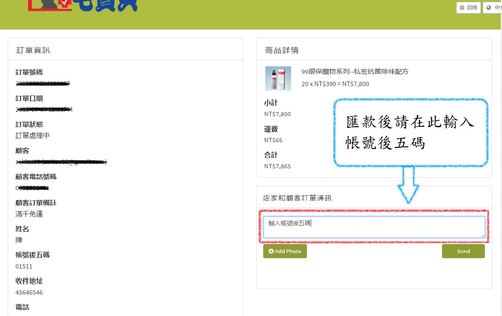502x316 pixels.
Task: Click the blue downward arrow annotation
Action: (408, 185)
